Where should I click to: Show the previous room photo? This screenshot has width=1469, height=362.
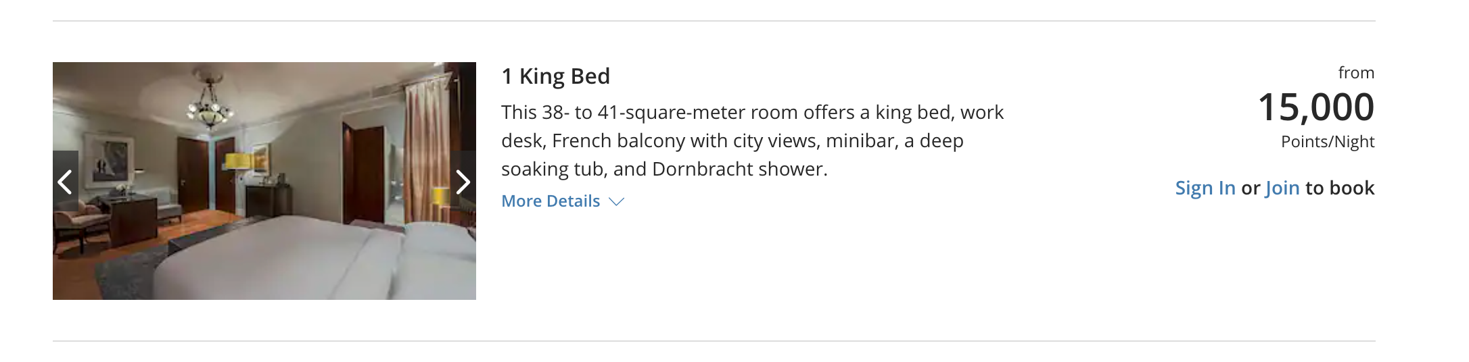[x=66, y=182]
